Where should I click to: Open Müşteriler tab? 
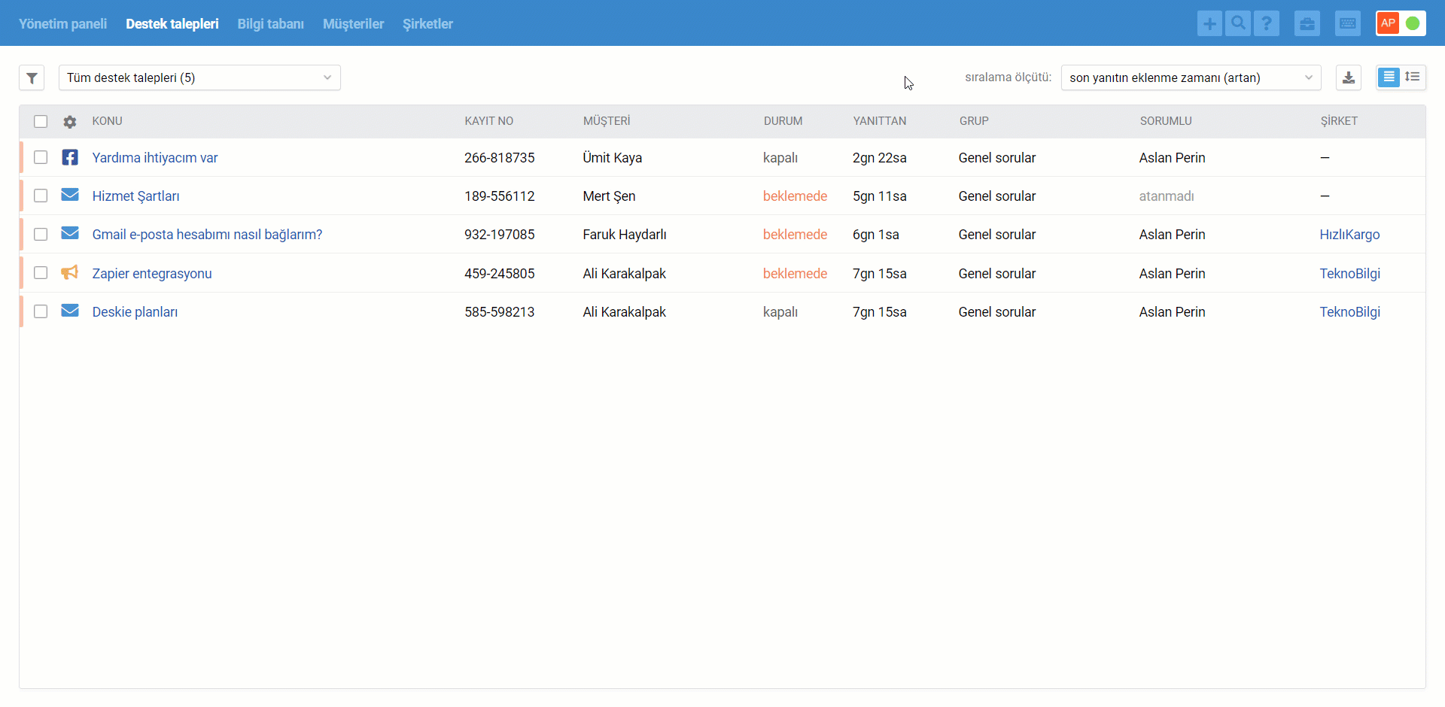tap(353, 24)
